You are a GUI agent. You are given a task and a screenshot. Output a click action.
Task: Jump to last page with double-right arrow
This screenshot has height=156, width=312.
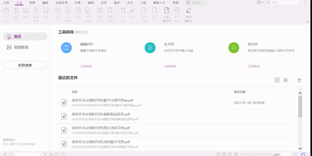coord(51,154)
